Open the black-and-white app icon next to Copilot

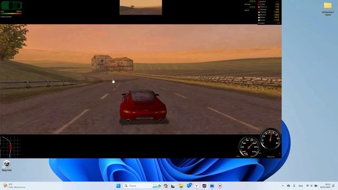pyautogui.click(x=173, y=186)
